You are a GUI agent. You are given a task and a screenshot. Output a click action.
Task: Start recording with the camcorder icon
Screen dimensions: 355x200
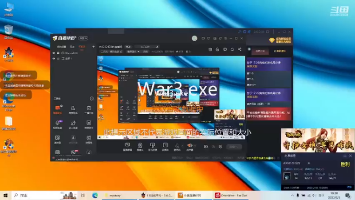pos(205,147)
